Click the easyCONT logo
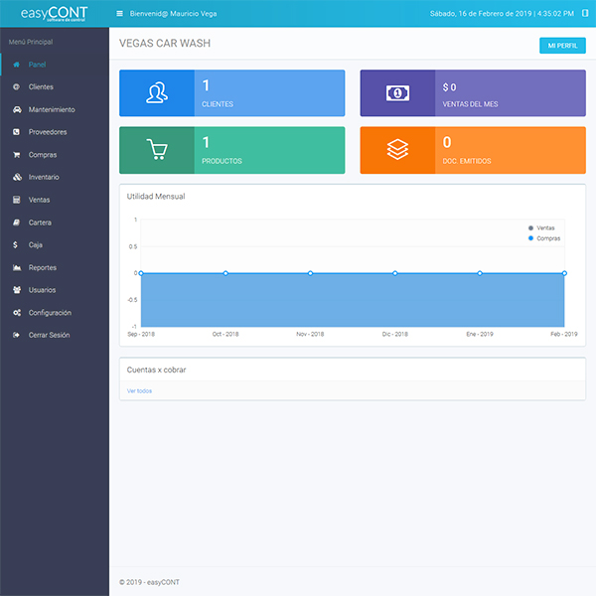 click(54, 14)
